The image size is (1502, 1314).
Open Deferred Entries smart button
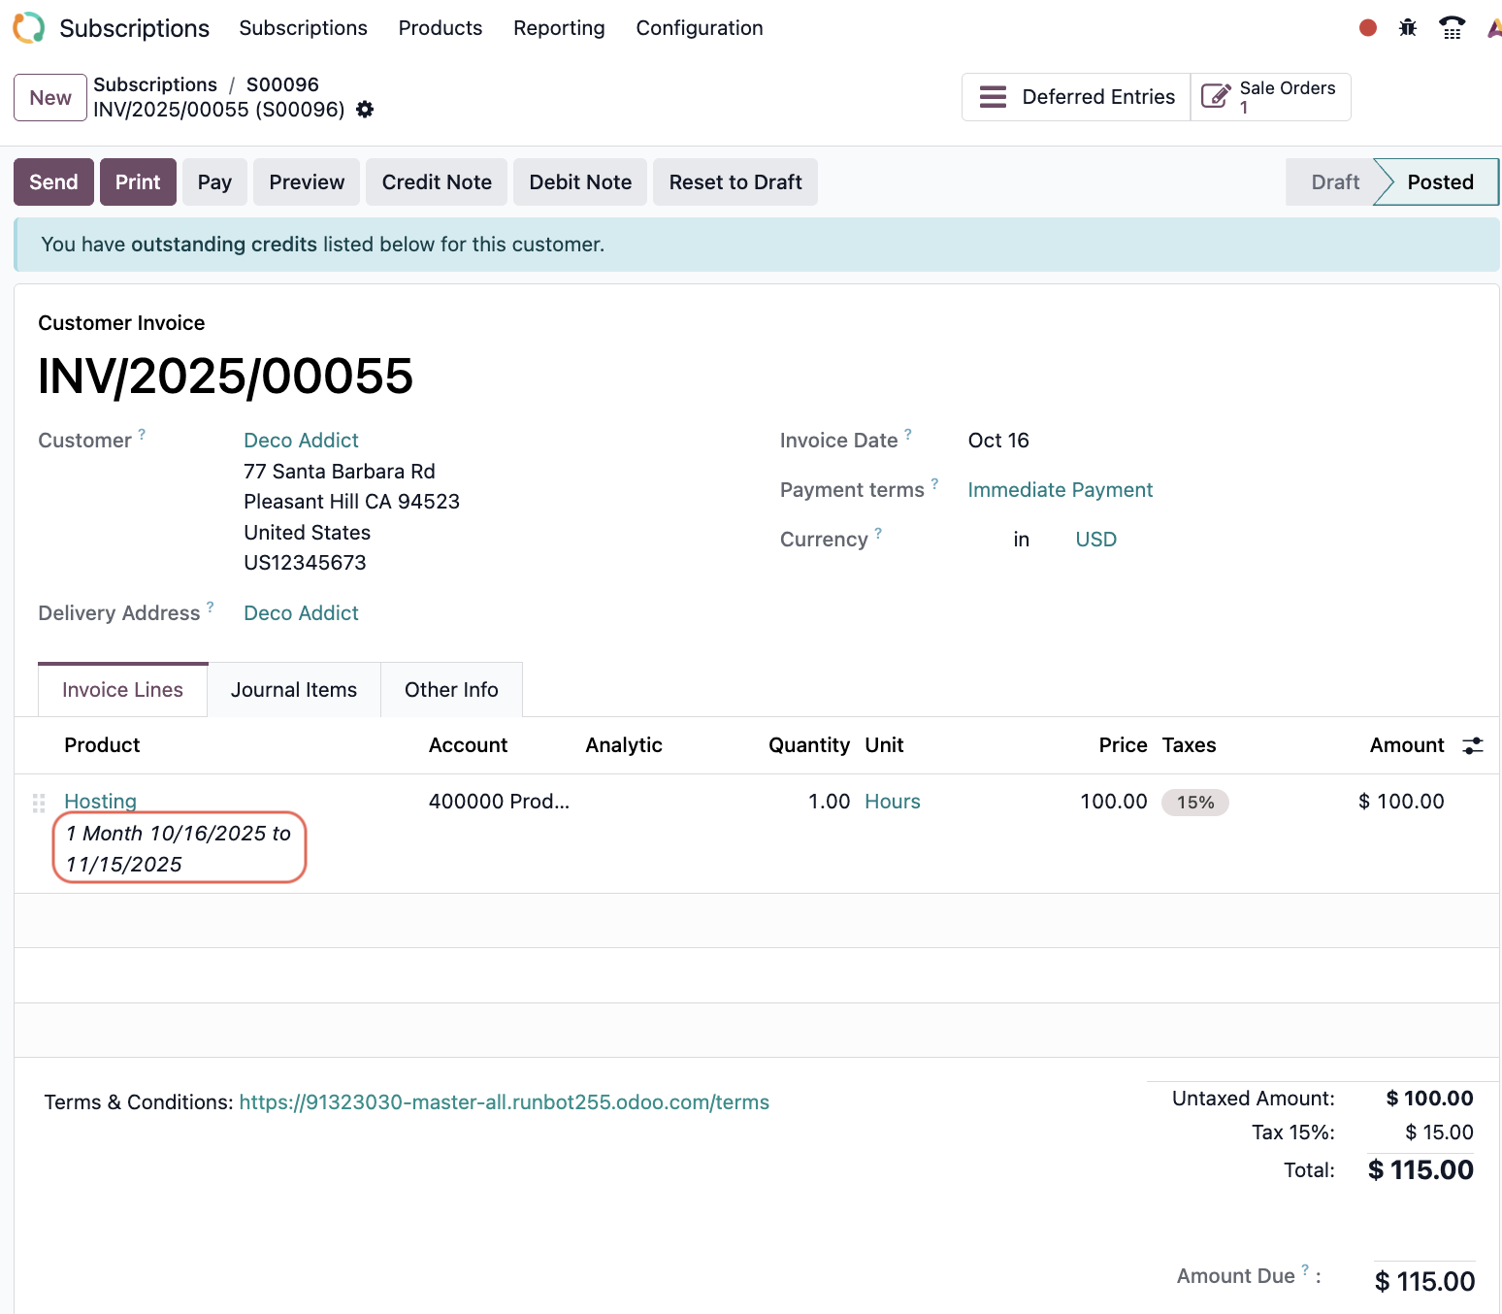tap(1076, 97)
